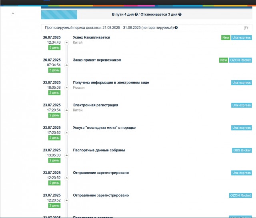
Task: Select status text 'Заказ принят перевозчиком'
Action: (97, 60)
